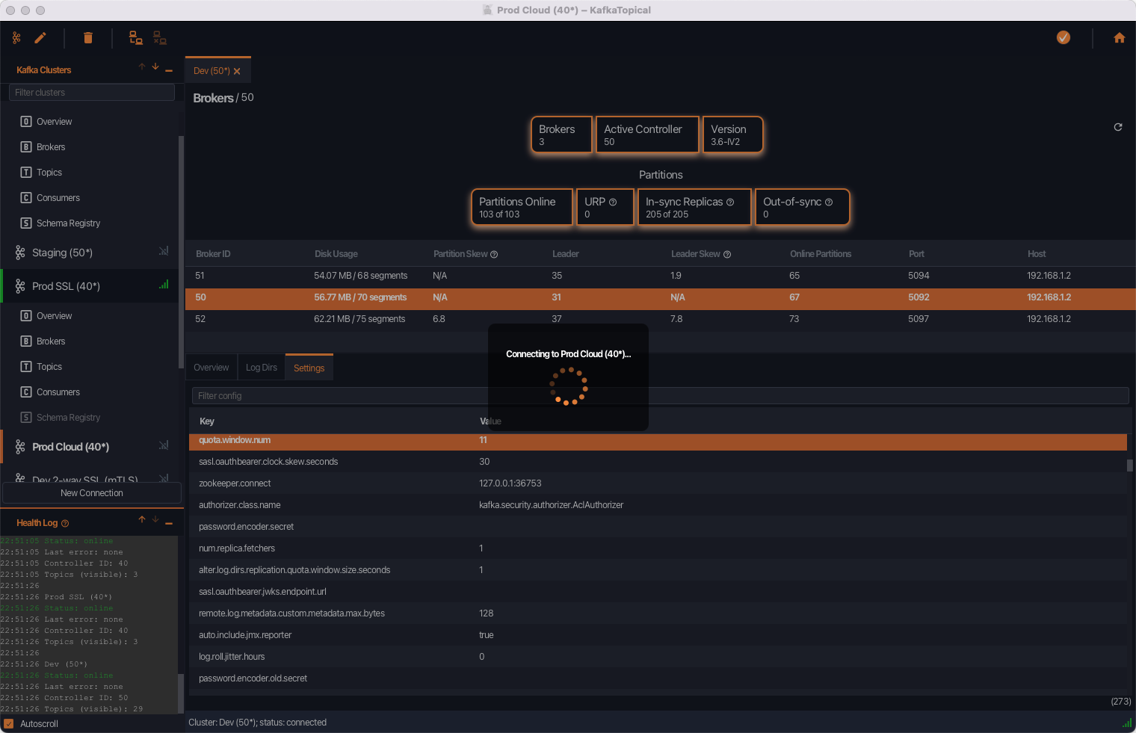The image size is (1136, 733).
Task: Click up arrow in Health Log header
Action: pos(142,519)
